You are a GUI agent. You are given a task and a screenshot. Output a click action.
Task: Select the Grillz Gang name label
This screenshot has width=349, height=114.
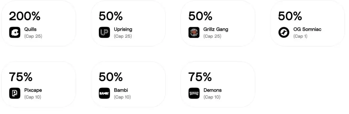(x=216, y=29)
